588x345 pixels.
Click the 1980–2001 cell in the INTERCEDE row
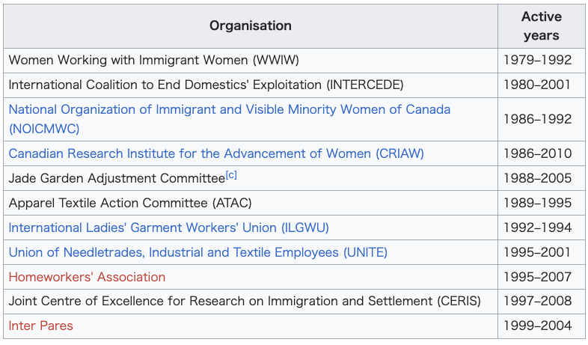pos(541,85)
